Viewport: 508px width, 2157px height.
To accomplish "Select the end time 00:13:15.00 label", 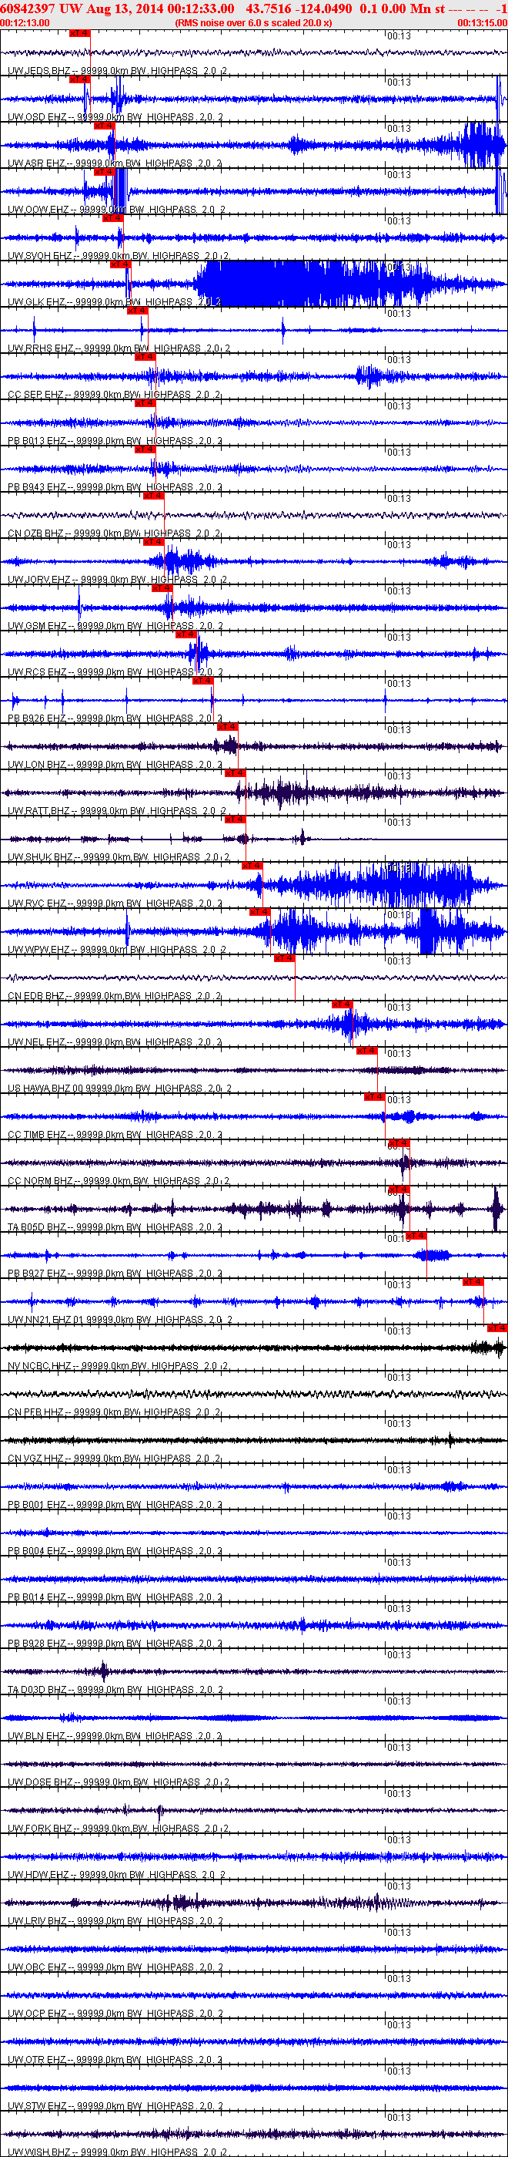I will pyautogui.click(x=482, y=22).
